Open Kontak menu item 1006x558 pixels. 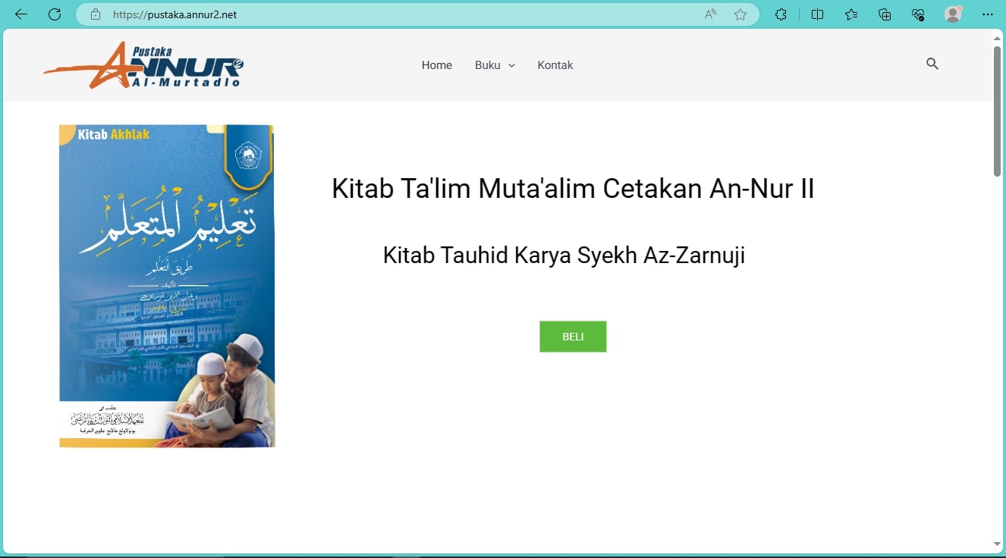pos(555,65)
